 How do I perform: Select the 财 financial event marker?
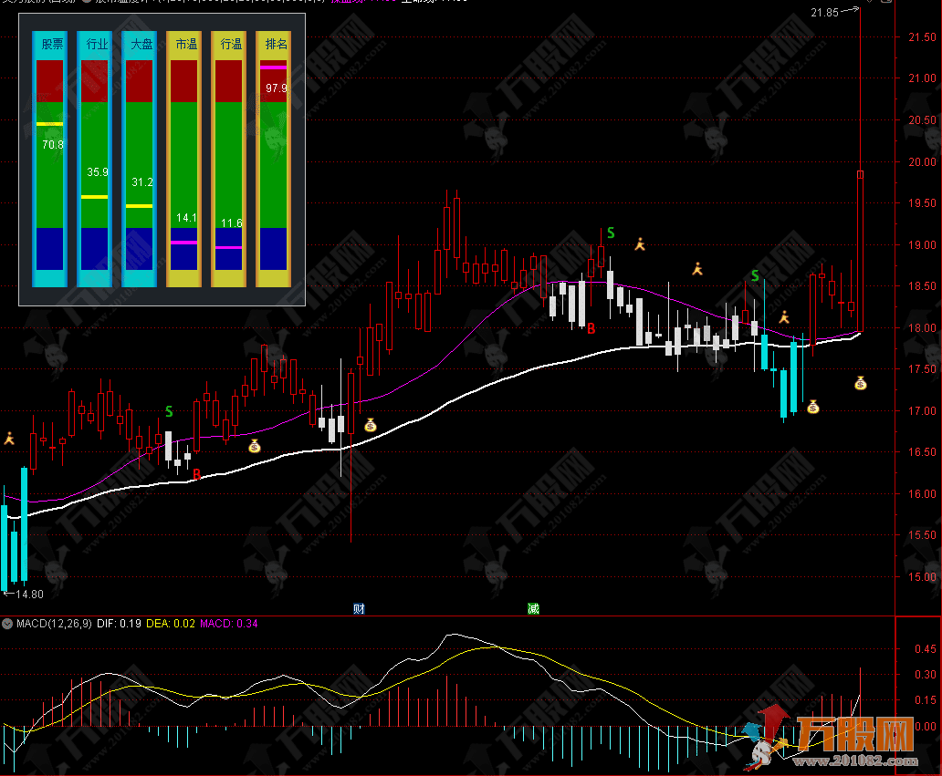point(359,608)
